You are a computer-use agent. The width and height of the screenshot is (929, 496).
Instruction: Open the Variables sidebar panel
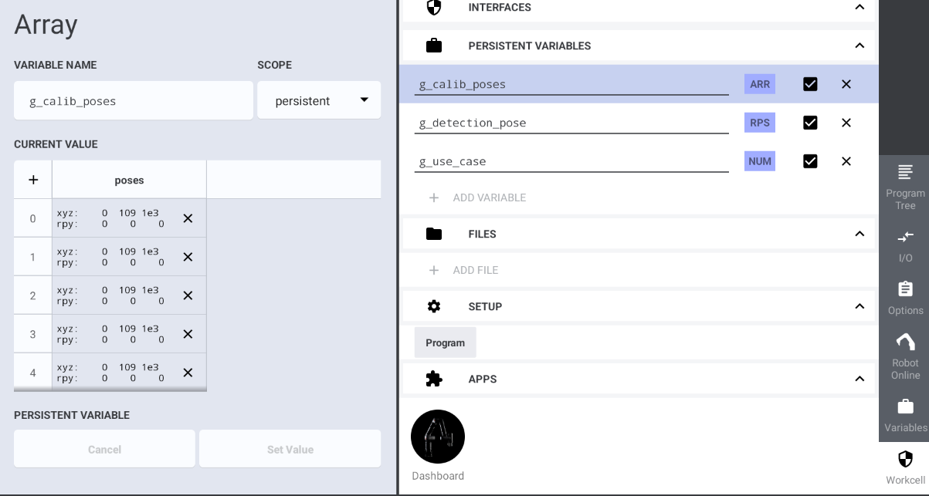point(905,415)
